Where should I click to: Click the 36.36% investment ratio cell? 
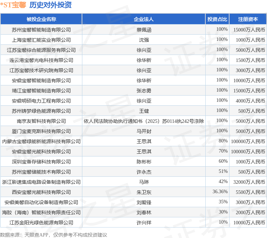[220, 191]
